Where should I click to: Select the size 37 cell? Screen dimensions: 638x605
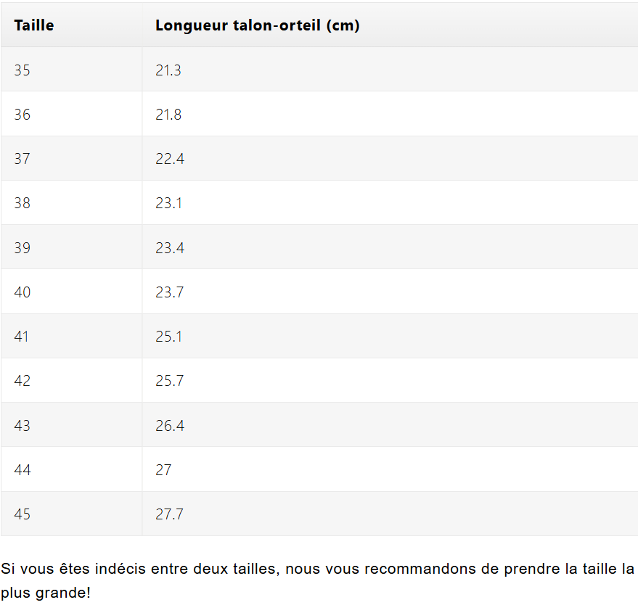coord(23,159)
